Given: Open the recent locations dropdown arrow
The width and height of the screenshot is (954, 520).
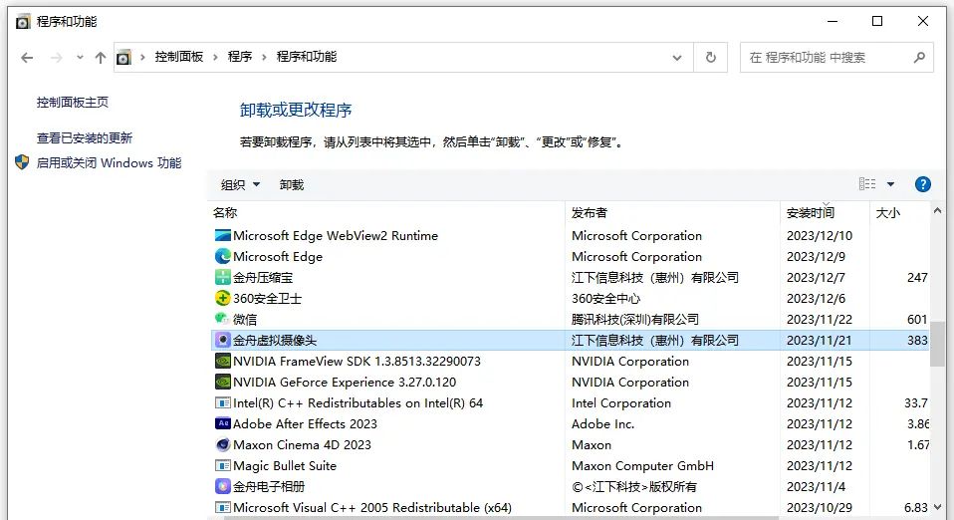Looking at the screenshot, I should pos(80,58).
